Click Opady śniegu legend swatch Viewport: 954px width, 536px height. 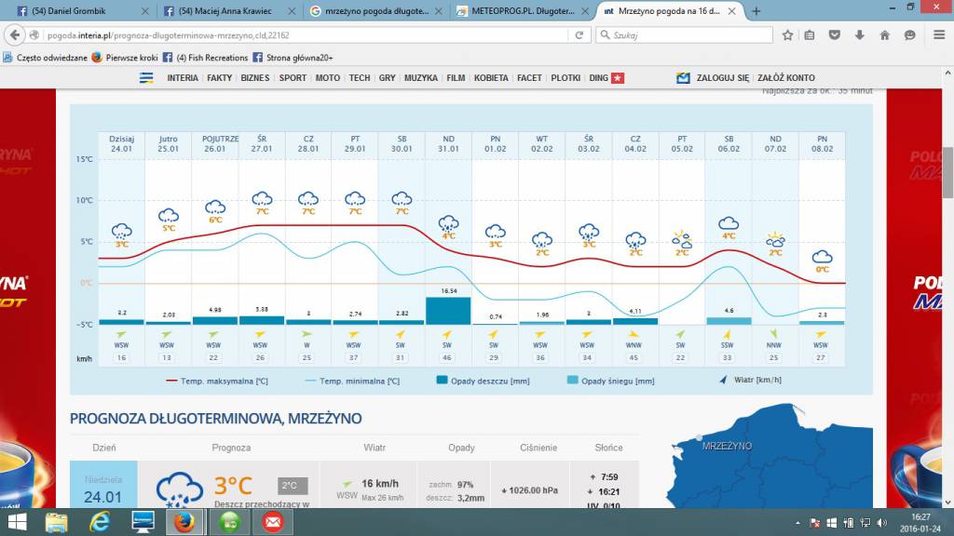point(573,381)
